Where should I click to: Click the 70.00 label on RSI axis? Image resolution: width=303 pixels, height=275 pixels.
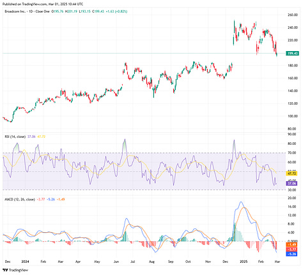click(x=291, y=152)
